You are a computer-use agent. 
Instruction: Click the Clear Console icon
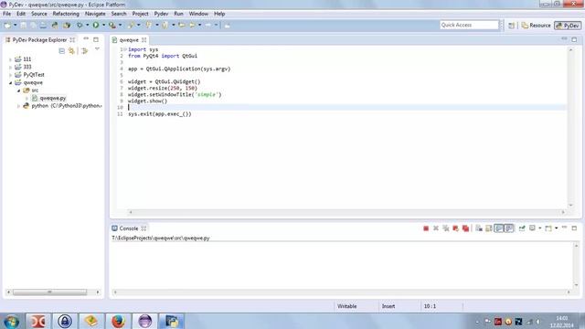coord(479,228)
